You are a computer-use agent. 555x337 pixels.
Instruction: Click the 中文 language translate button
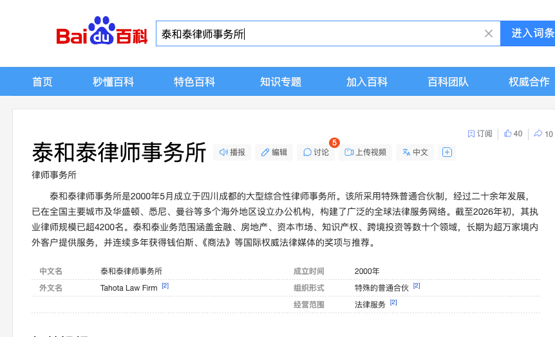click(x=415, y=152)
